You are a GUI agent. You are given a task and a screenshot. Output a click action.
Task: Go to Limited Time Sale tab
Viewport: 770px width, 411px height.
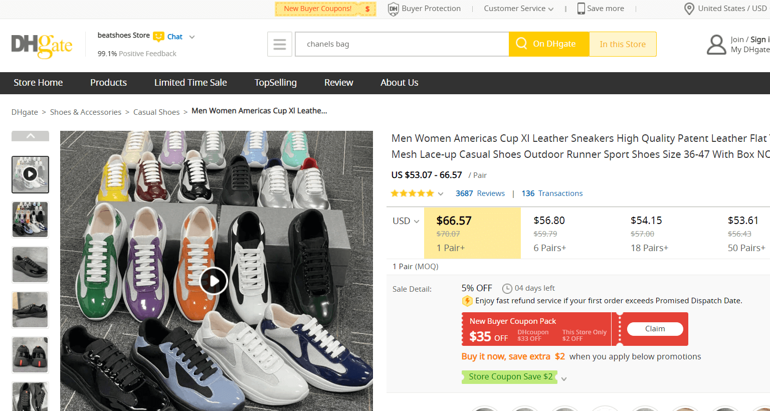pos(190,83)
